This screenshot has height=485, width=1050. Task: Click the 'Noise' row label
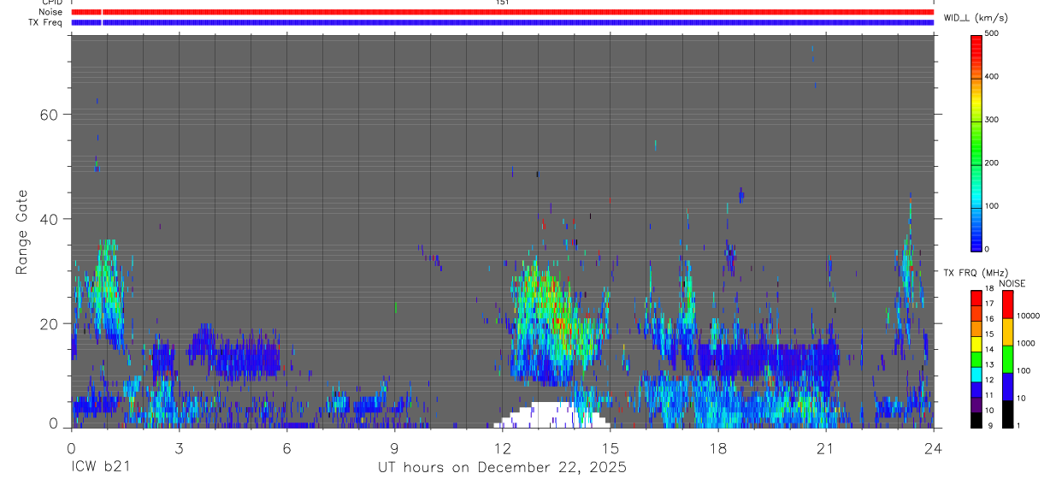pos(50,12)
